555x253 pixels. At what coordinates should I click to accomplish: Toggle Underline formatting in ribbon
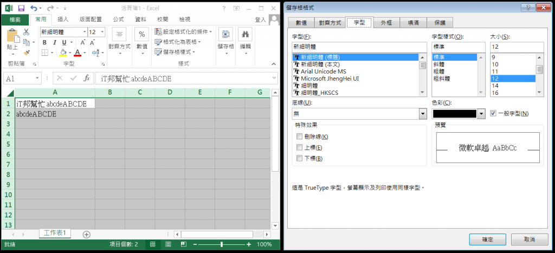64,42
